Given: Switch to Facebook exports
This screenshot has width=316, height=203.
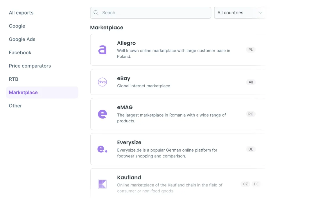Looking at the screenshot, I should pos(20,52).
